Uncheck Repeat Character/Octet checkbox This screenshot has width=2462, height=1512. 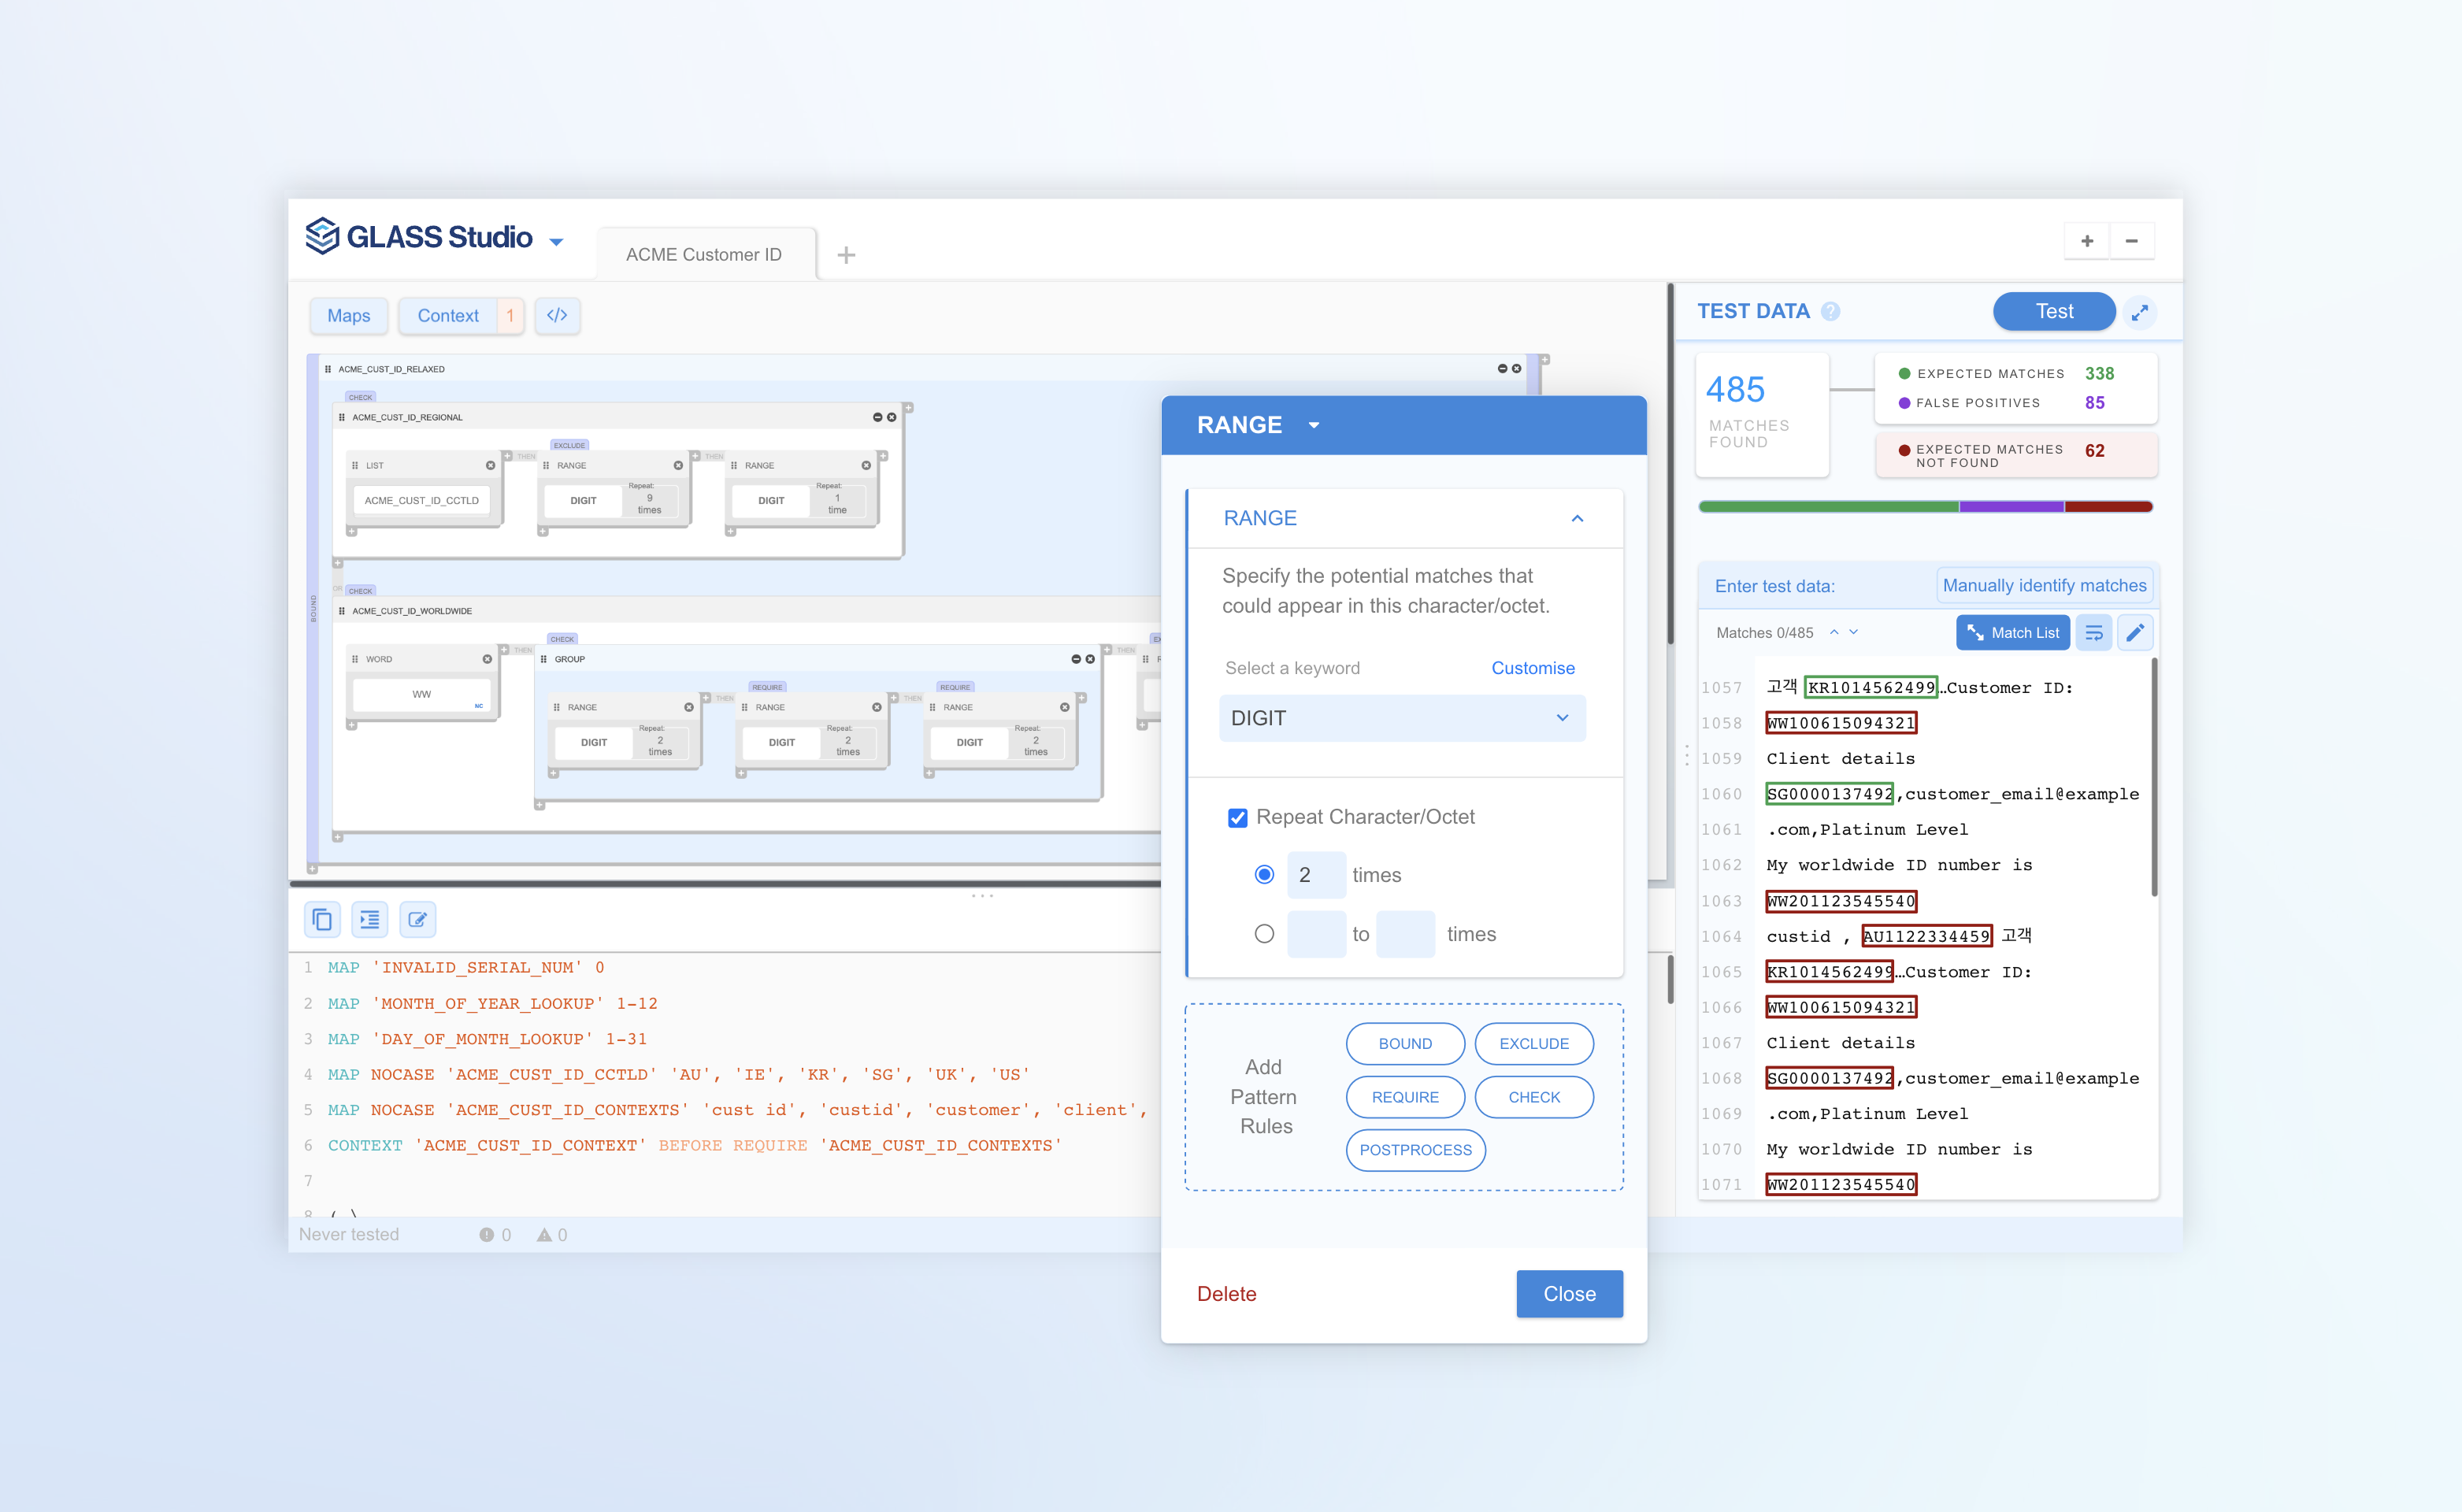pos(1237,818)
